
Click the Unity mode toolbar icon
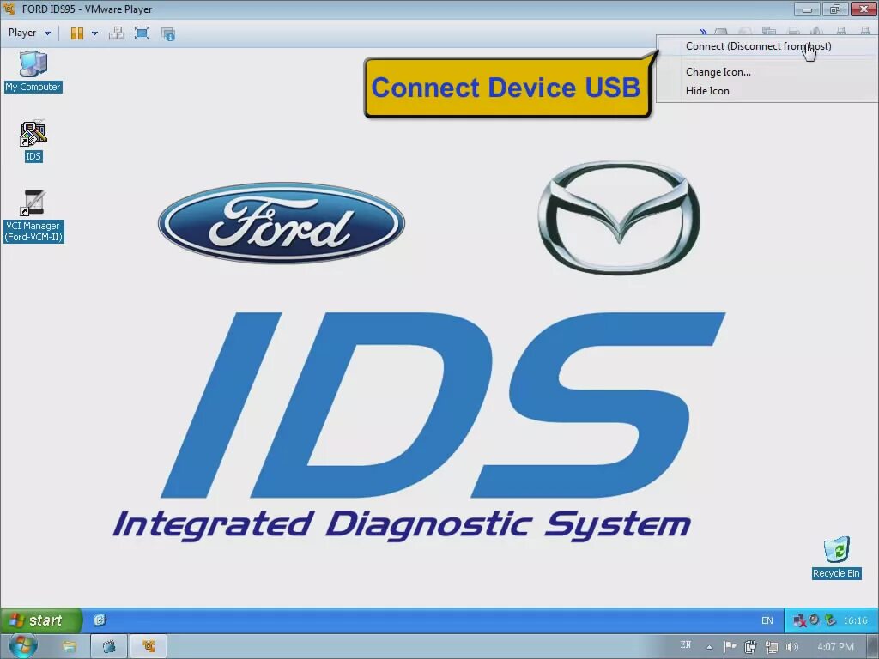[168, 33]
